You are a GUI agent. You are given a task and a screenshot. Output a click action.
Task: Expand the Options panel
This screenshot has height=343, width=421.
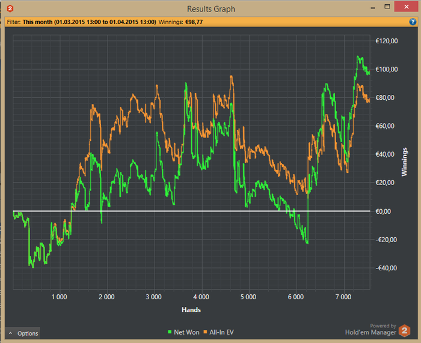[23, 333]
